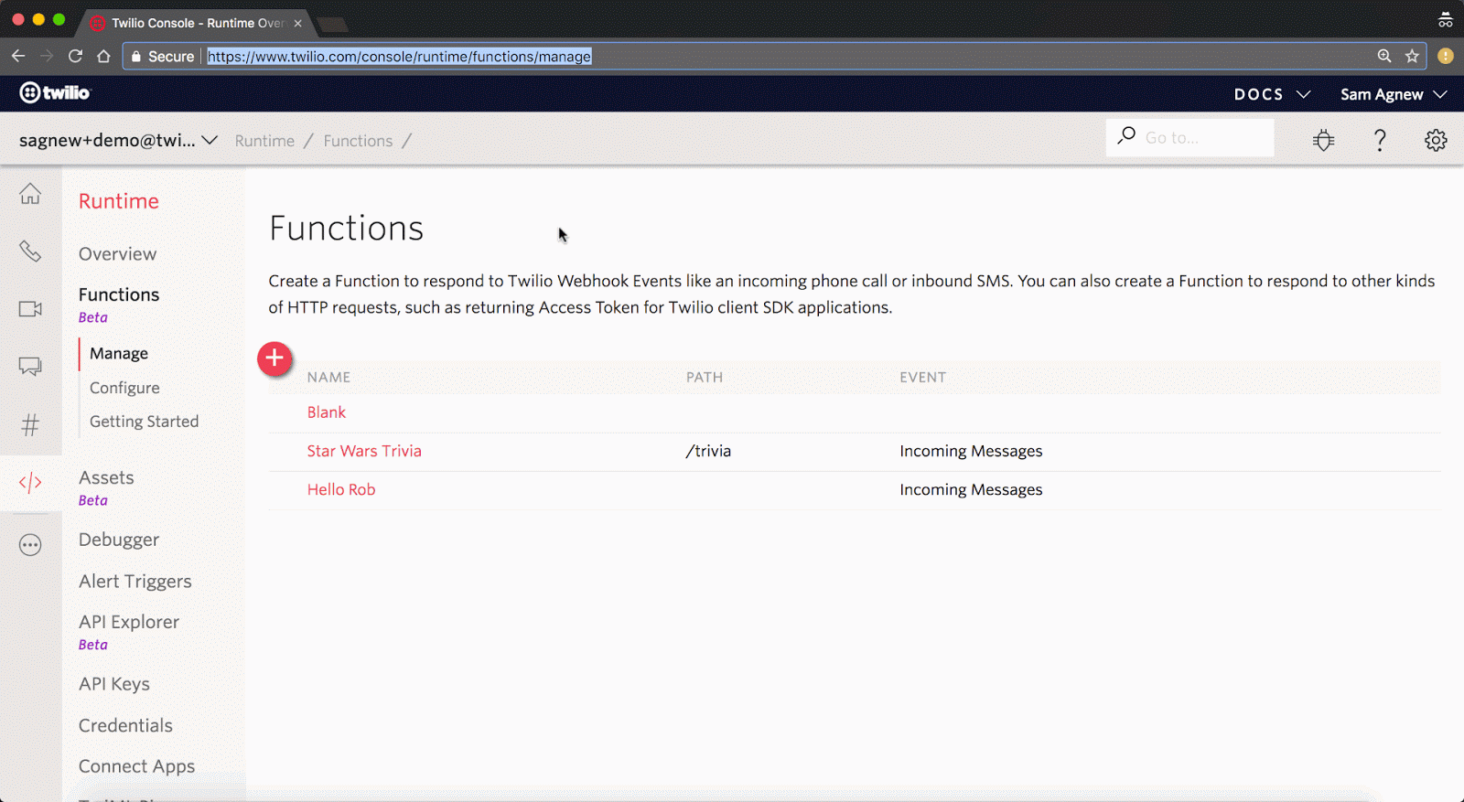Open the debugger bug icon in header

click(x=1323, y=140)
